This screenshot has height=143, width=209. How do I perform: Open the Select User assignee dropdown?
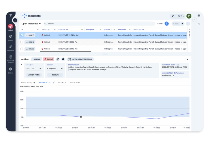tap(33, 69)
